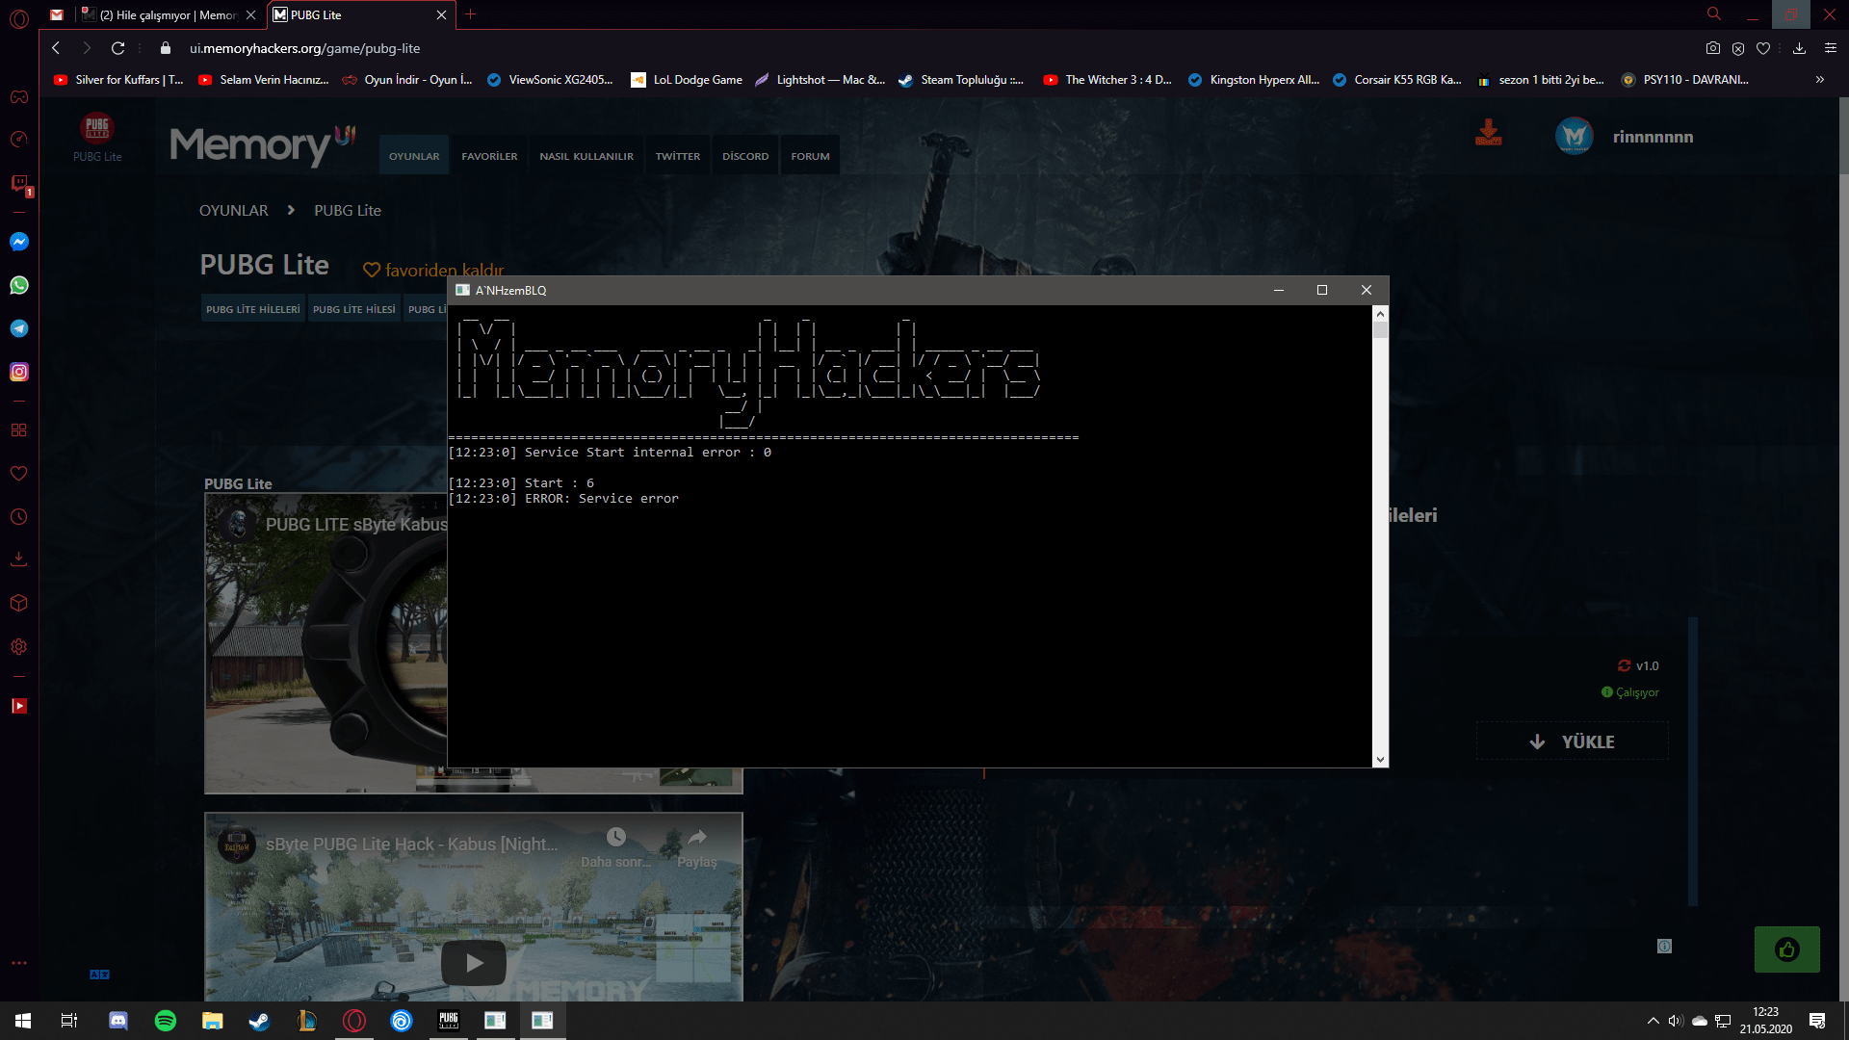Image resolution: width=1849 pixels, height=1040 pixels.
Task: Open Telegram in the sidebar
Action: (x=19, y=328)
